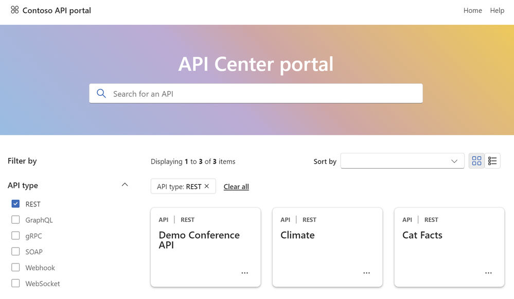Click the Clear all link

click(x=236, y=186)
